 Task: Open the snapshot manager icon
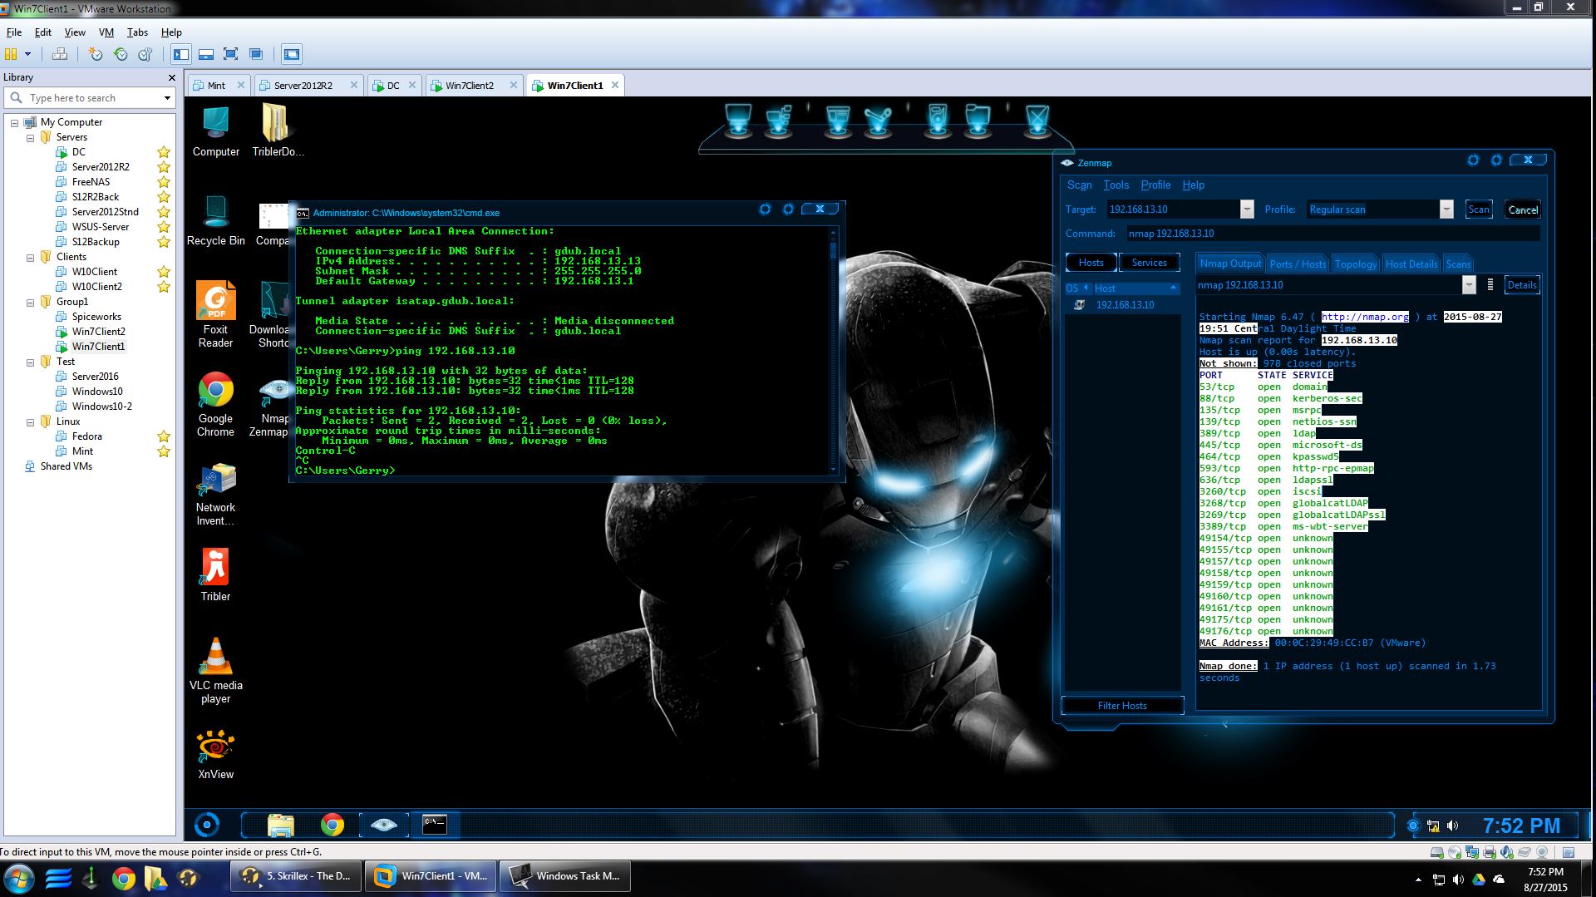coord(145,54)
